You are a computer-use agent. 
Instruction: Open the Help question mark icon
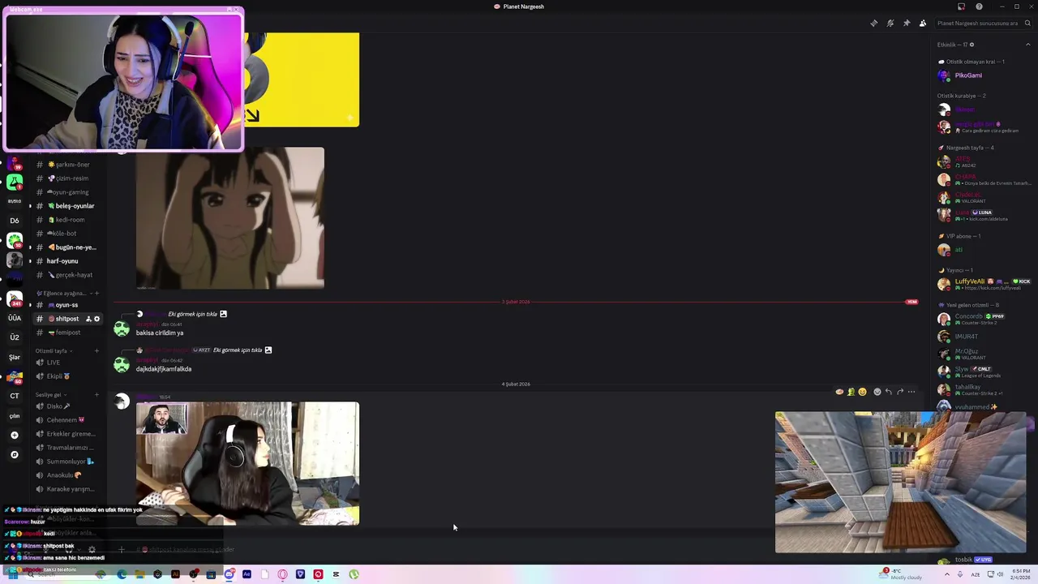[x=979, y=6]
